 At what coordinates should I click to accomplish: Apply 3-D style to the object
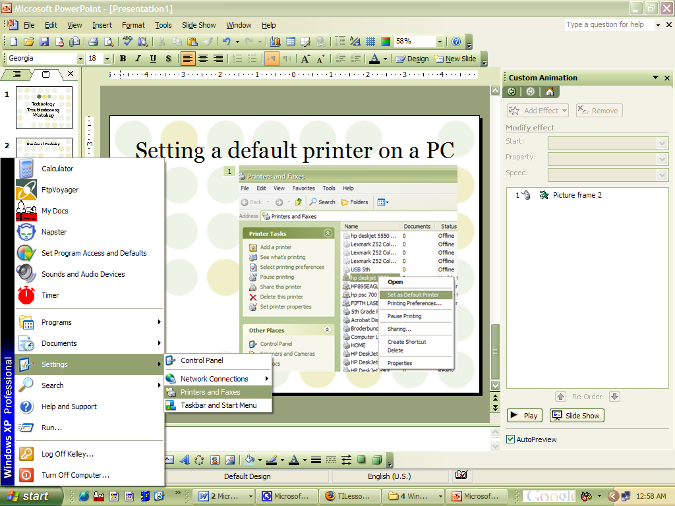377,460
